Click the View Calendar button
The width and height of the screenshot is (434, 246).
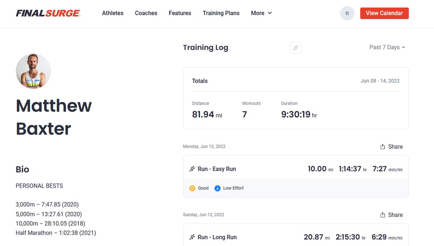coord(384,13)
